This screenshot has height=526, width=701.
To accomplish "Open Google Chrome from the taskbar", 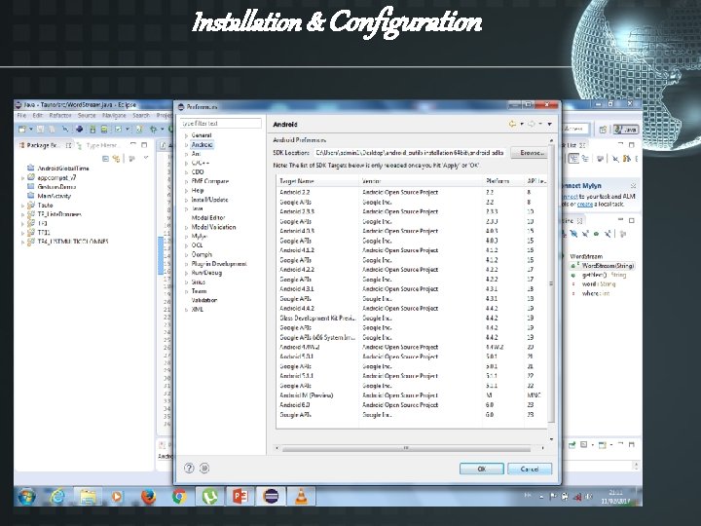I will [x=178, y=496].
